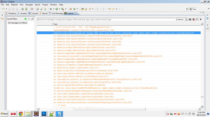
Task: Expand the Search toolbar dropdown arrow
Action: [93, 9]
